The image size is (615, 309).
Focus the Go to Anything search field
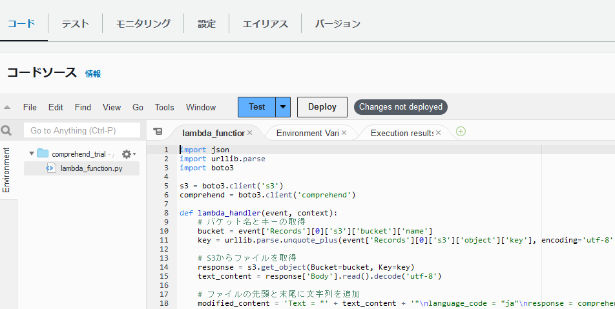82,130
